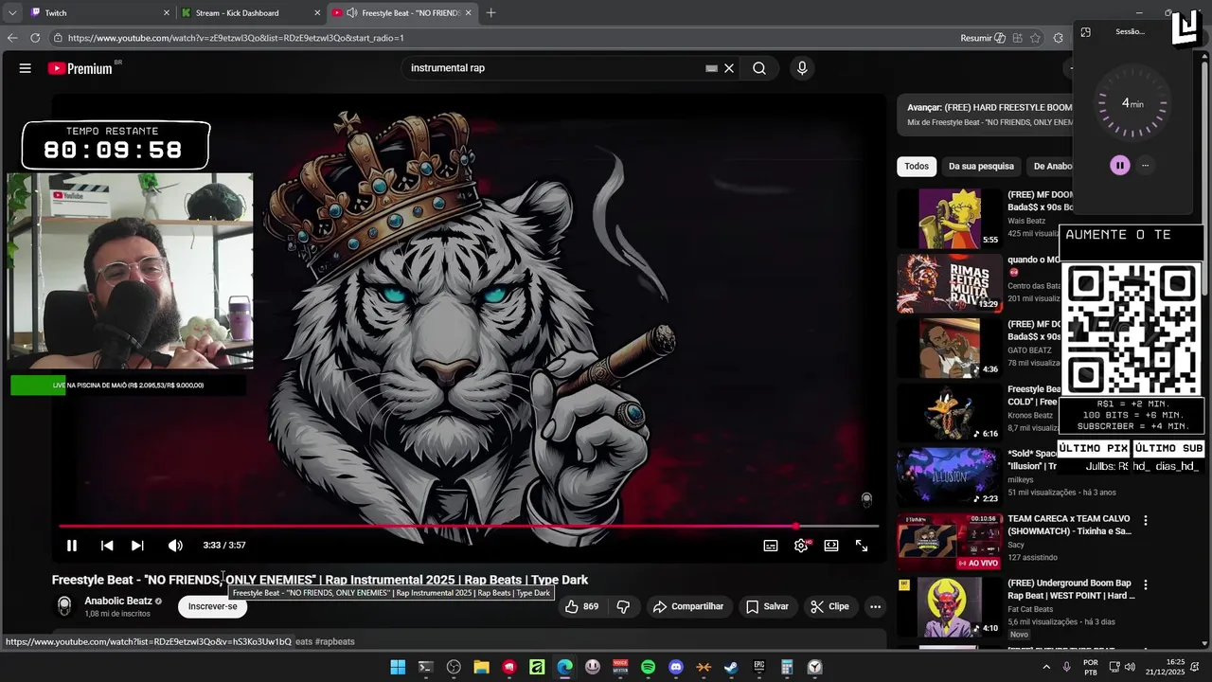The width and height of the screenshot is (1212, 682).
Task: Toggle subtitles in the video player
Action: [x=771, y=546]
